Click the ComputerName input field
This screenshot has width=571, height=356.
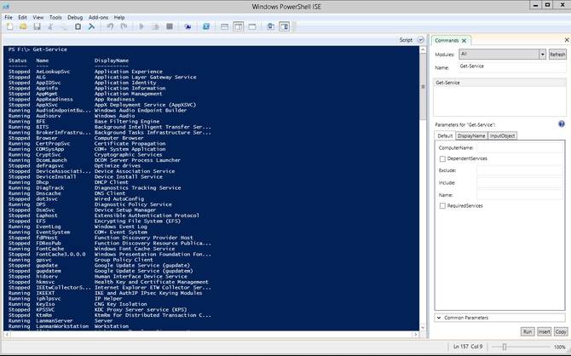pos(520,148)
